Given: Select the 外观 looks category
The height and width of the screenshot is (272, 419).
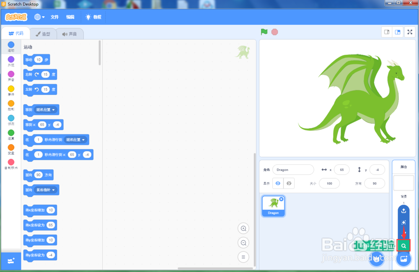Looking at the screenshot, I should (11, 61).
